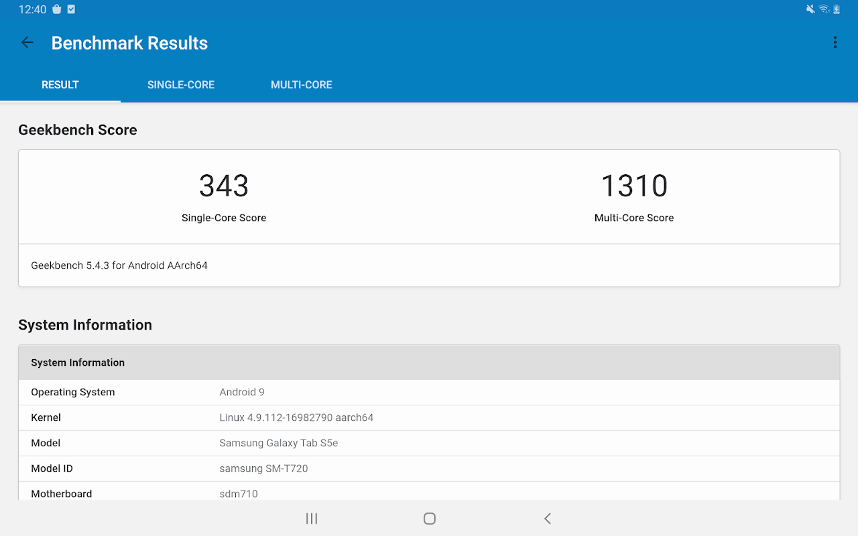Select the sdm710 motherboard value
858x536 pixels.
click(x=239, y=494)
